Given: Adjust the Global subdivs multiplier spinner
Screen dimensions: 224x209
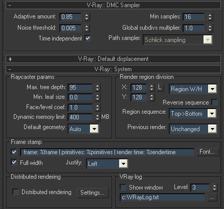Looking at the screenshot, I should tap(210, 28).
